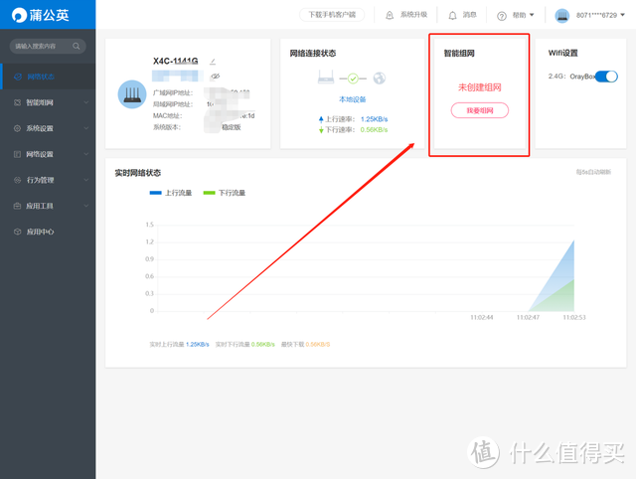Open 网络状态 in the sidebar

coord(48,77)
